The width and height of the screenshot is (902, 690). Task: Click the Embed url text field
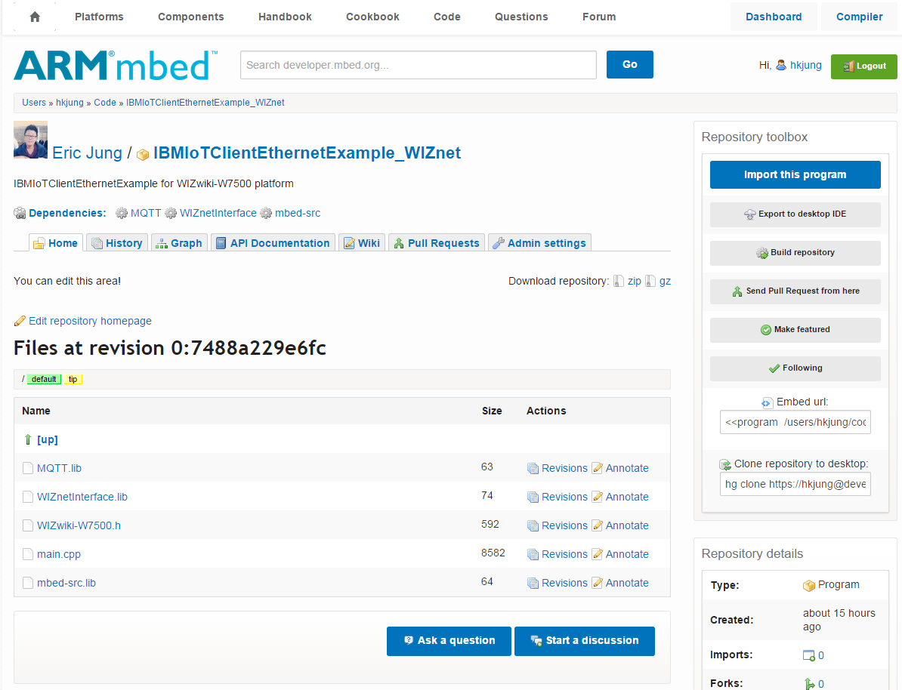795,422
